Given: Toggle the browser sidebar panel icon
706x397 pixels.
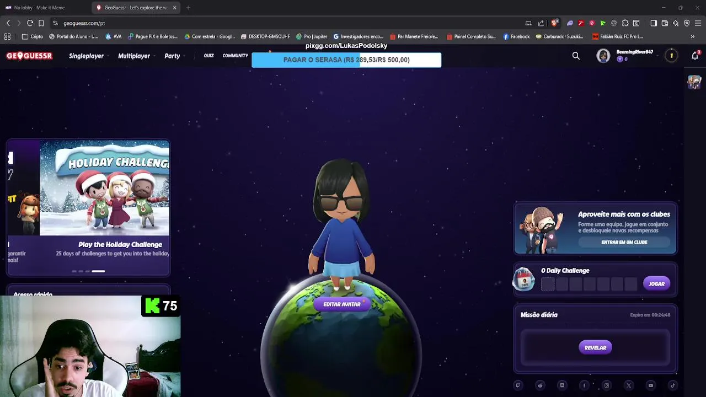Looking at the screenshot, I should tap(654, 23).
